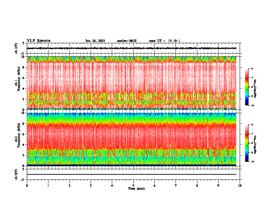The image size is (270, 208).
Task: Click inside the ch.2 spectrogram panel
Action: pos(132,139)
